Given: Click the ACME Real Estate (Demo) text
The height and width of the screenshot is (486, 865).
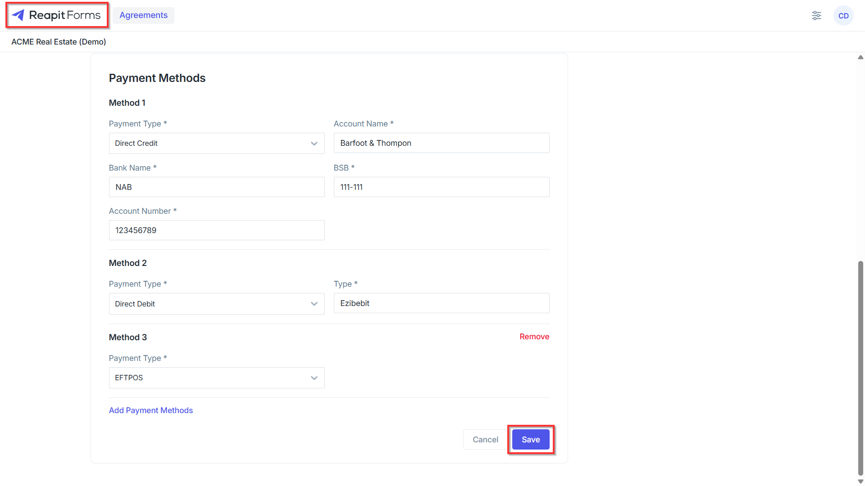Looking at the screenshot, I should pyautogui.click(x=59, y=42).
